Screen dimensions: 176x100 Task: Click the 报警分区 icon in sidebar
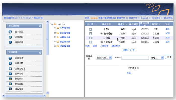(10, 84)
